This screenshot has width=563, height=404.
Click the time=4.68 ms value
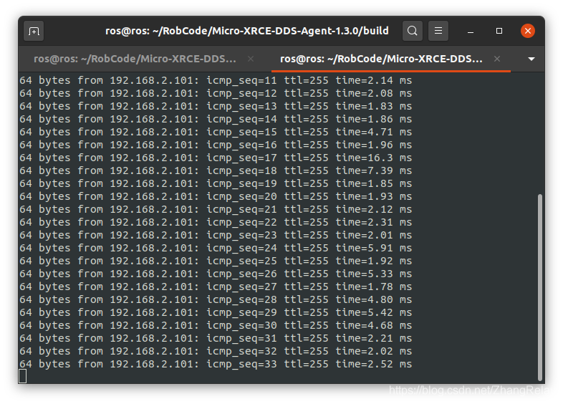tap(374, 326)
